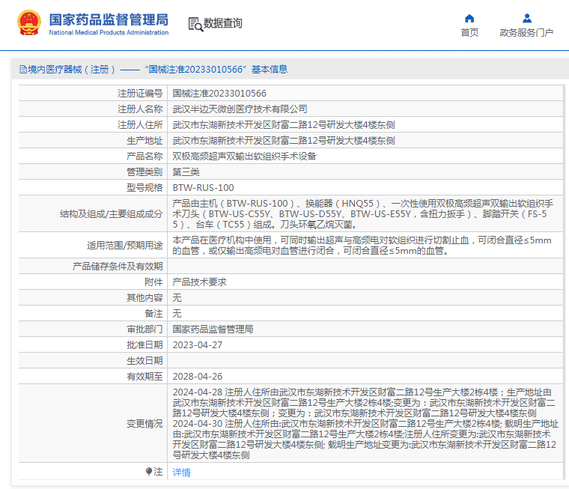Click the 注册人名称 row label
The height and width of the screenshot is (489, 569).
[x=140, y=109]
